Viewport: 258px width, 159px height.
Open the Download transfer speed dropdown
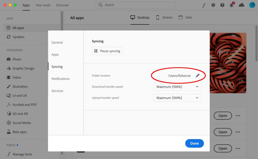tap(177, 87)
